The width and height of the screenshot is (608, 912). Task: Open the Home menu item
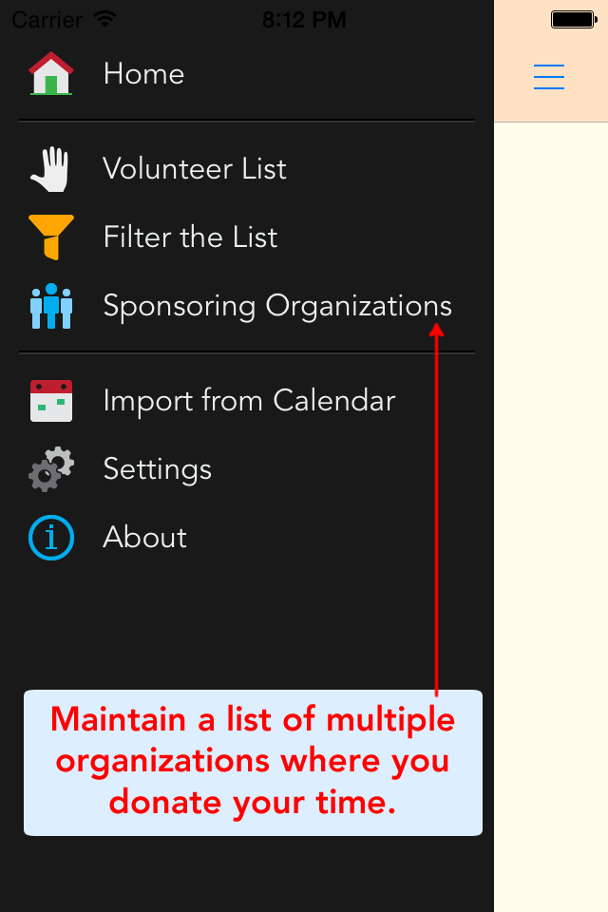pos(143,74)
